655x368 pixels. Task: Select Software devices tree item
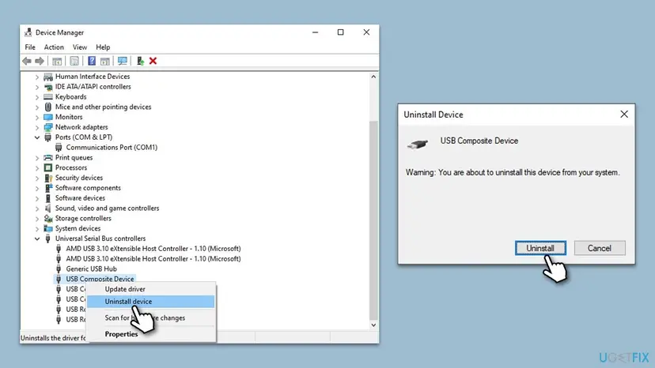(x=80, y=198)
